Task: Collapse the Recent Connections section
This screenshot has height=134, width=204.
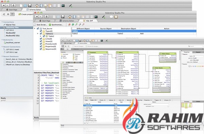Action: (x=2, y=47)
